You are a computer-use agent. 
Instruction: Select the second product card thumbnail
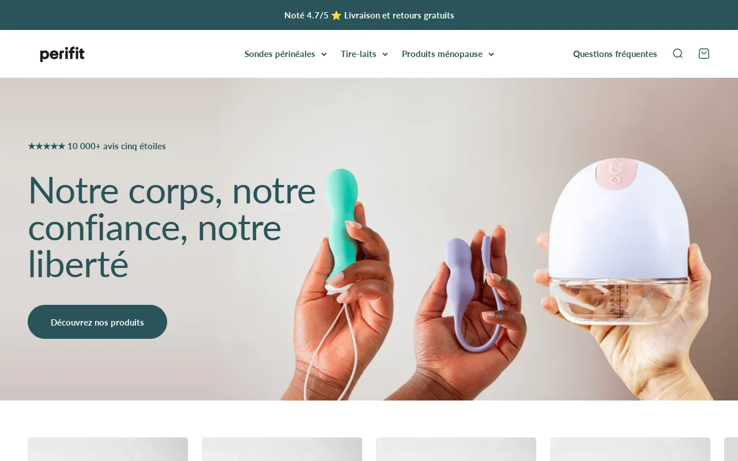(282, 449)
